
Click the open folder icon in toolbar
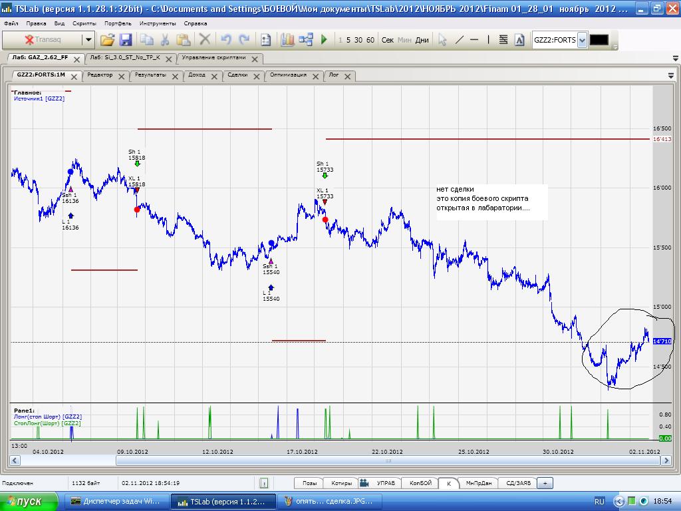point(108,40)
